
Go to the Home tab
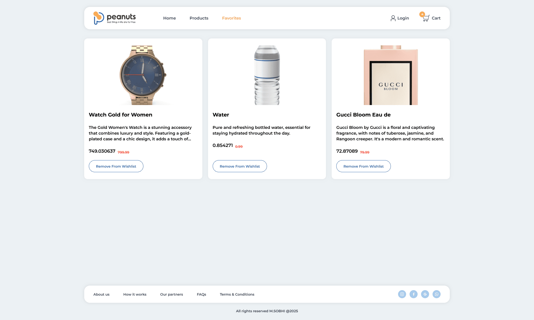pyautogui.click(x=170, y=18)
